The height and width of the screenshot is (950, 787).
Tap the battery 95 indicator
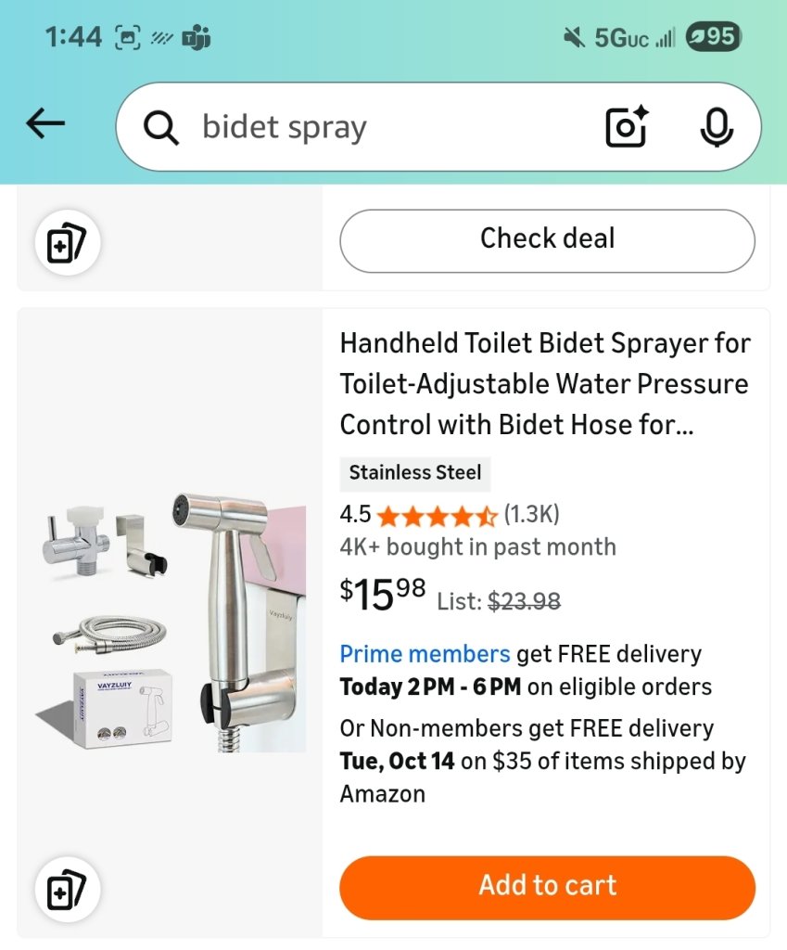[712, 38]
